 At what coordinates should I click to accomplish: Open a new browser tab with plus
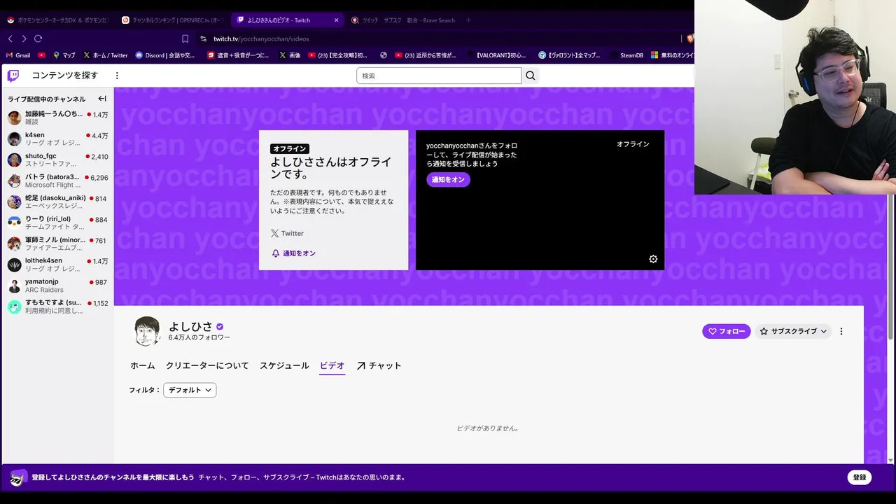click(x=468, y=20)
